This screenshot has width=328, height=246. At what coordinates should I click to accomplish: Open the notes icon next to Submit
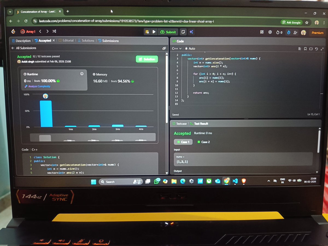coord(183,32)
